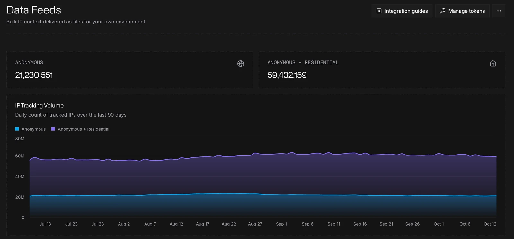Screen dimensions: 514x239
Task: Open the three-dot more options menu
Action: [x=499, y=11]
